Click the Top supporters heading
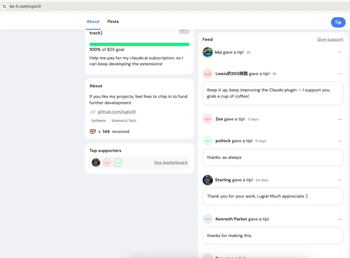Screen dimensions: 350x258 tap(105, 151)
